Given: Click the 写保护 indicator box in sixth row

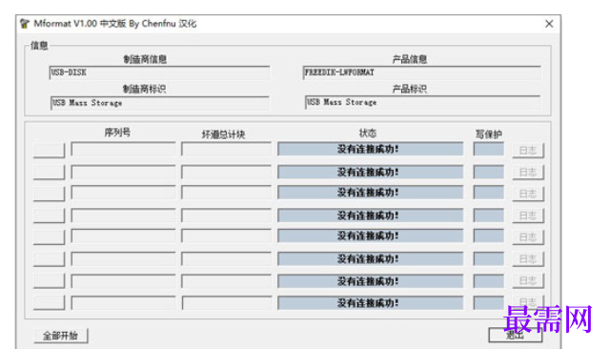Looking at the screenshot, I should pos(489,258).
